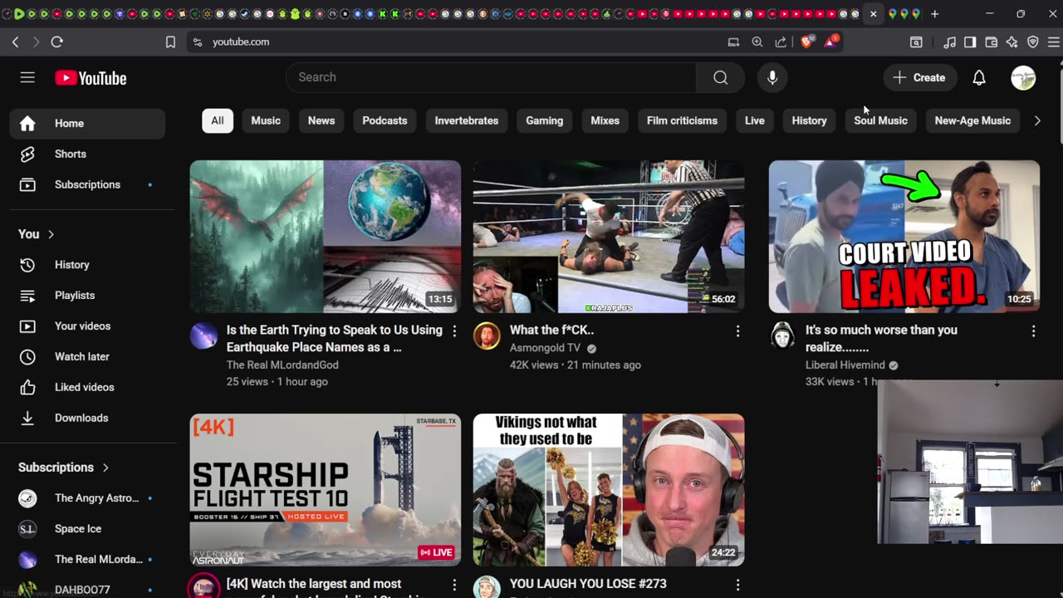The height and width of the screenshot is (598, 1063).
Task: Click the share page icon in the address bar
Action: 781,42
